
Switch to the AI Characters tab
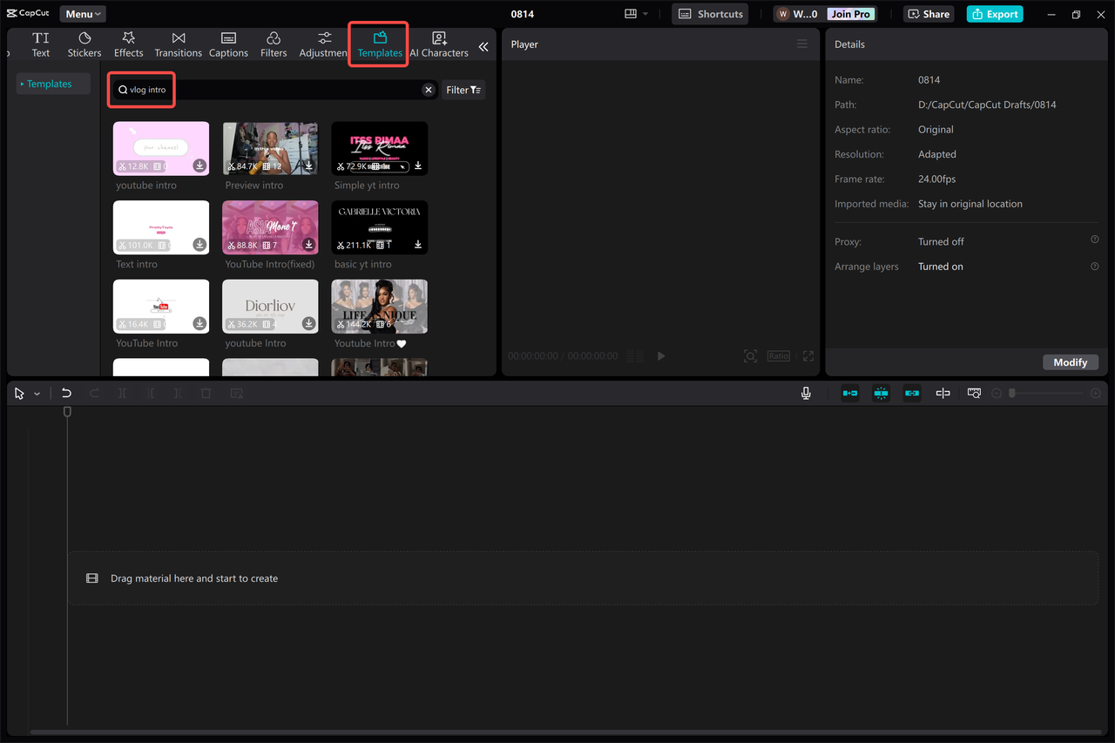click(439, 44)
